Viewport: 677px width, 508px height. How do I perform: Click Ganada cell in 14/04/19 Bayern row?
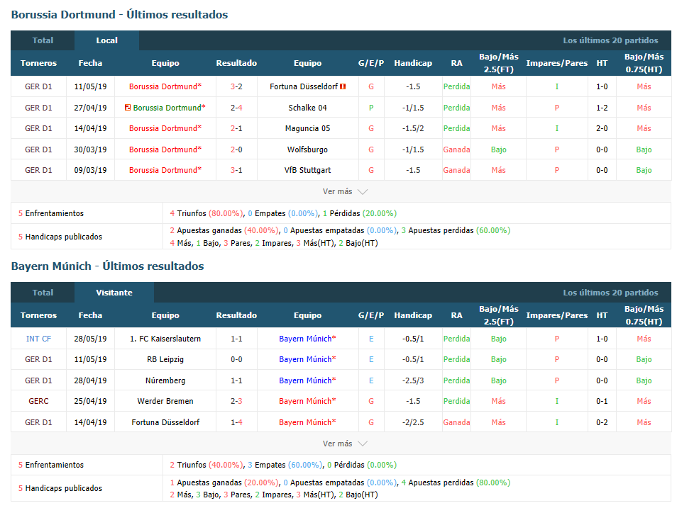pos(456,422)
